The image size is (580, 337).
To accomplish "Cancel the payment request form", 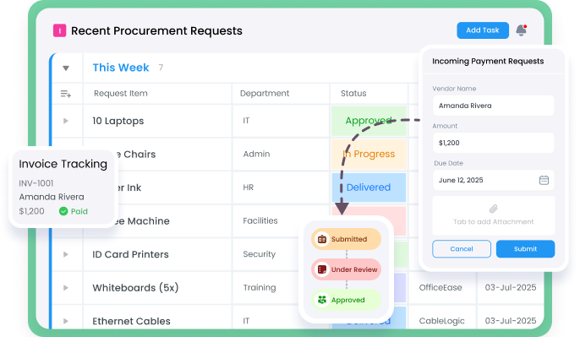I will [x=462, y=248].
